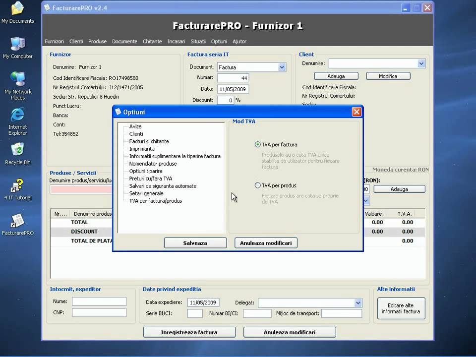Select Clienti in options tree
The width and height of the screenshot is (476, 357).
point(136,134)
